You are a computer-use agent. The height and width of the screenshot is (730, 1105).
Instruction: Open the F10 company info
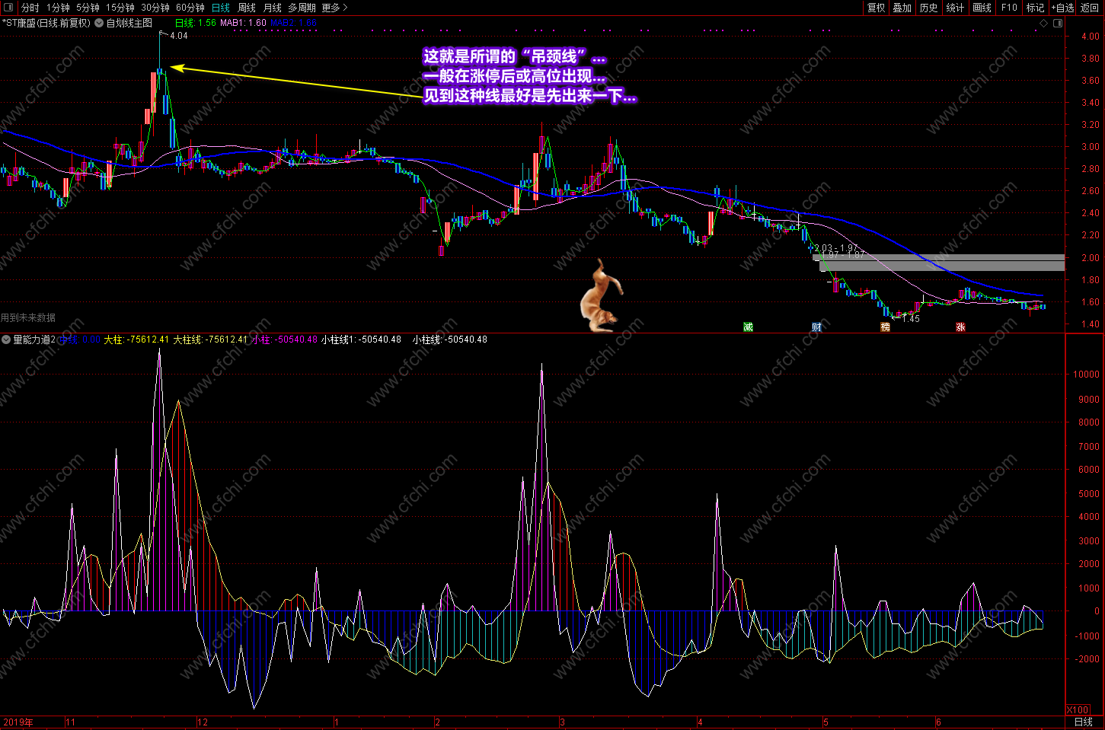pos(1009,8)
